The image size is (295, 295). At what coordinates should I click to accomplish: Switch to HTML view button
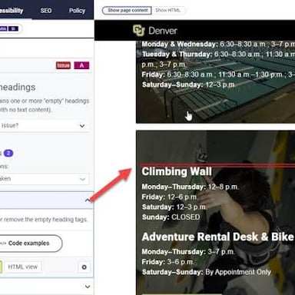pyautogui.click(x=23, y=267)
